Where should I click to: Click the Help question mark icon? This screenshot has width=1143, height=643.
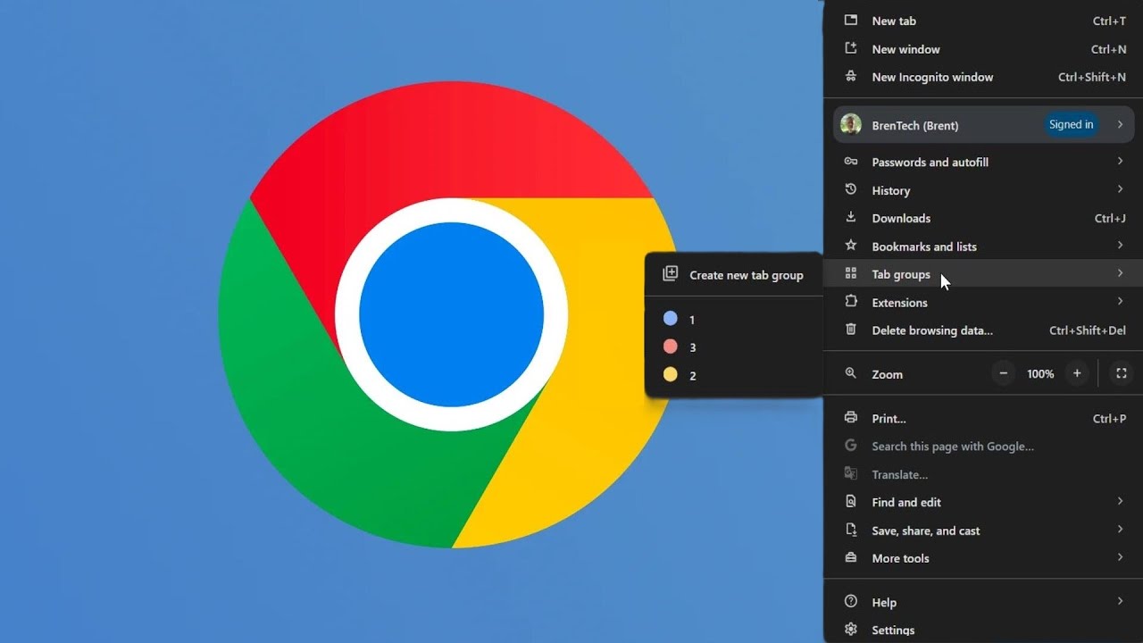(x=851, y=602)
